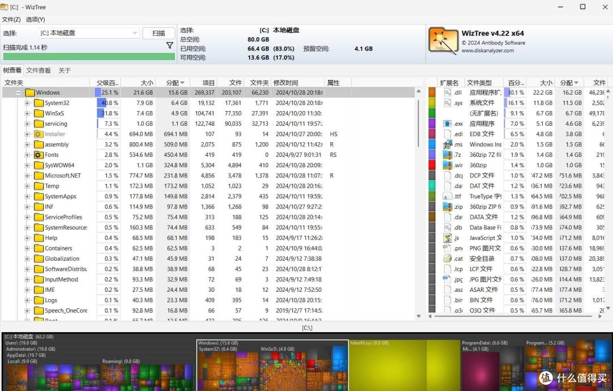Collapse the Windows folder tree node
The height and width of the screenshot is (391, 613).
[18, 93]
